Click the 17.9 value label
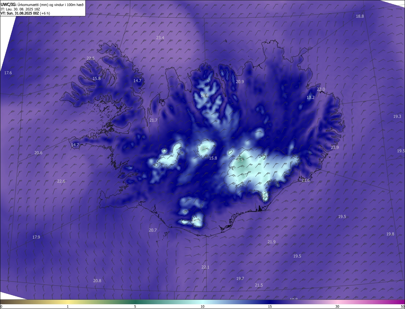Screen dimensions: 405x309 coord(36,237)
